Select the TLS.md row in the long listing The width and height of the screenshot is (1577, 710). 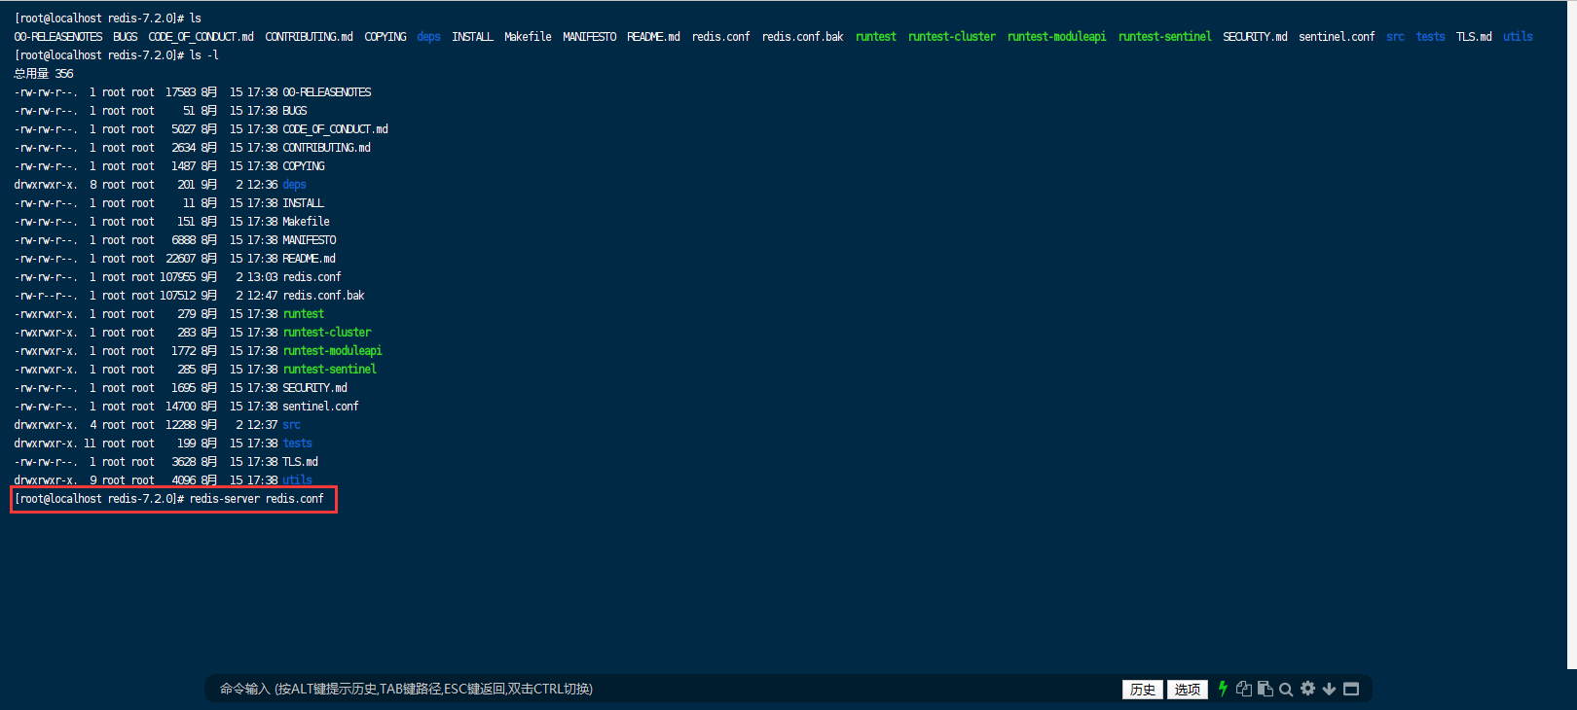[x=165, y=462]
